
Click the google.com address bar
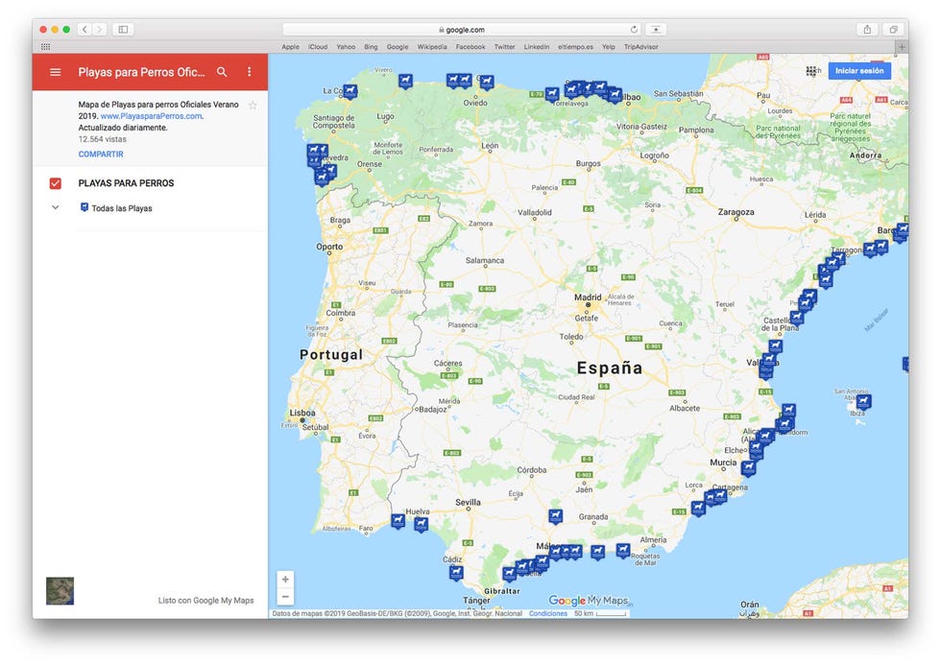click(x=462, y=30)
